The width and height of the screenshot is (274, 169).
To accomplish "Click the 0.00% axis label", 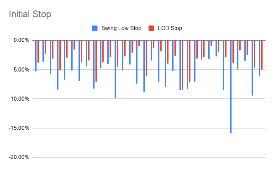I will pos(21,40).
